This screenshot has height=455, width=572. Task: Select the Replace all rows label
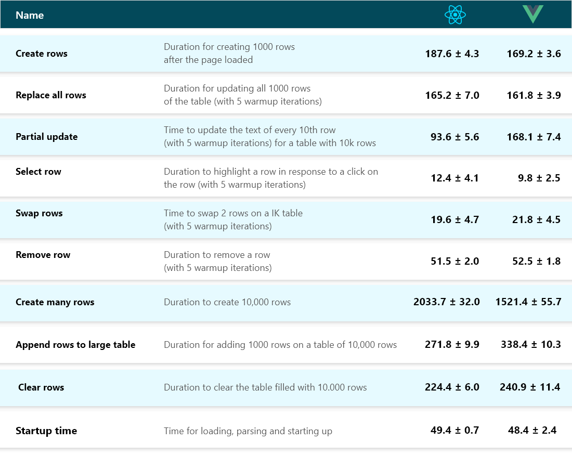(x=51, y=95)
